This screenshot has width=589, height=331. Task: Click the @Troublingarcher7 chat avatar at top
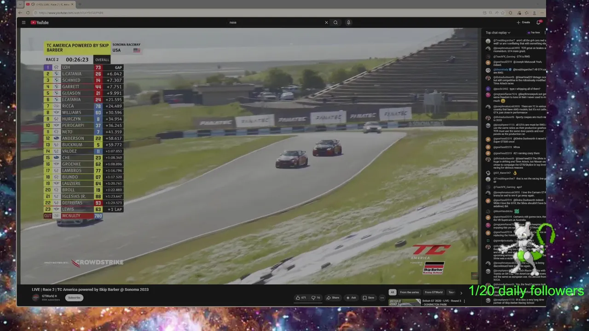point(488,41)
